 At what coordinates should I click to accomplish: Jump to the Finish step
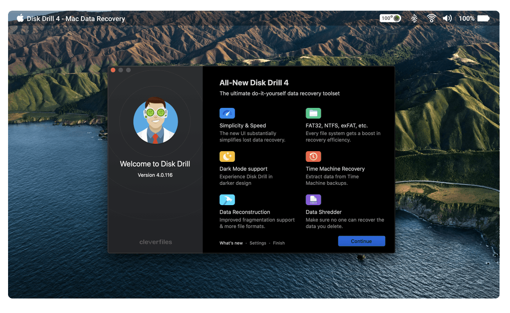point(279,243)
